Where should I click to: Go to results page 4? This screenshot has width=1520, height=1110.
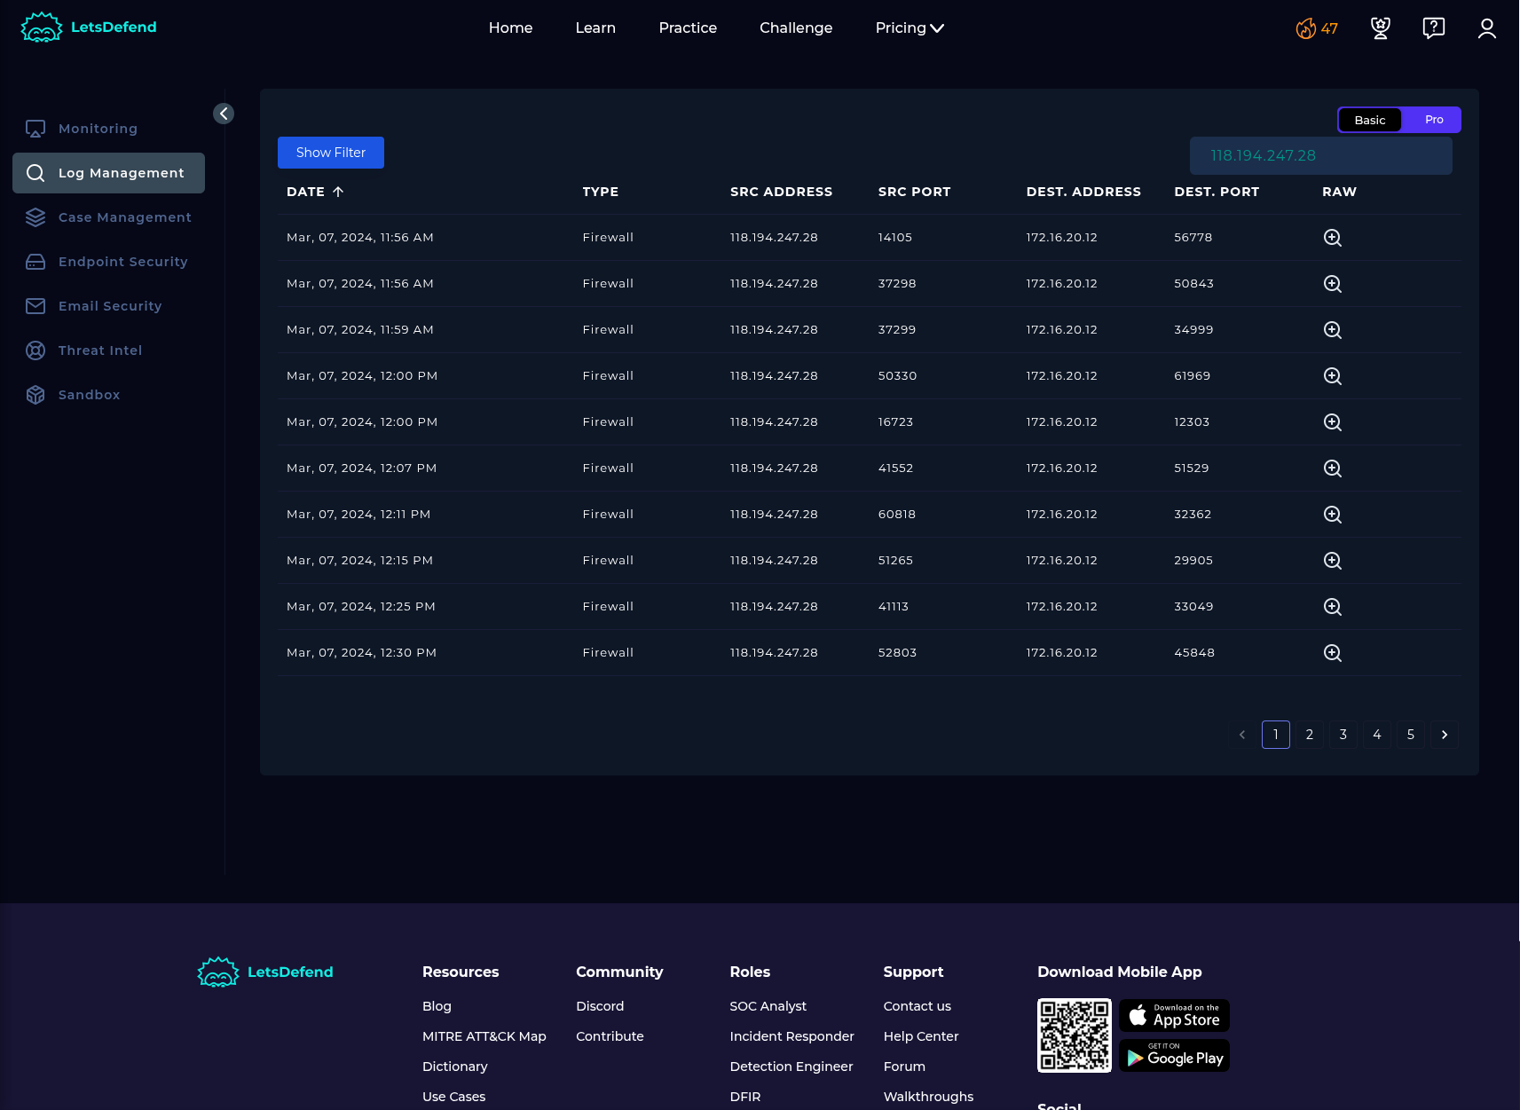[1377, 735]
